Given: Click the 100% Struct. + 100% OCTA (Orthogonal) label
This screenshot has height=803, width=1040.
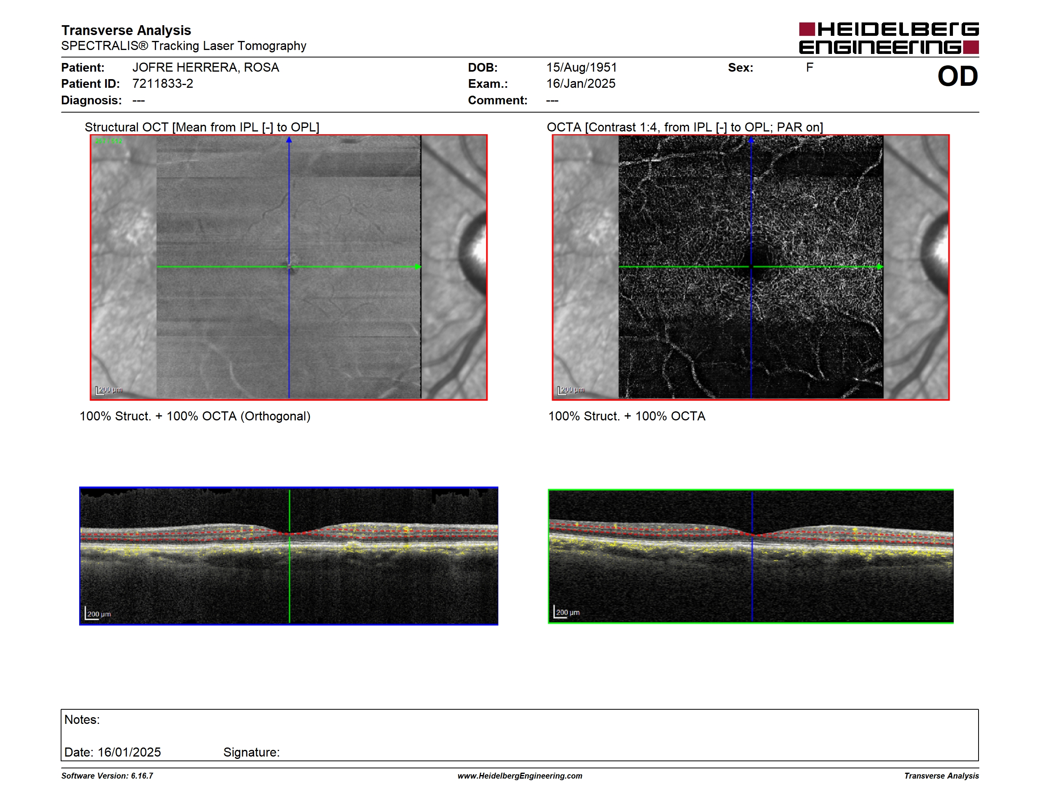Looking at the screenshot, I should 195,416.
